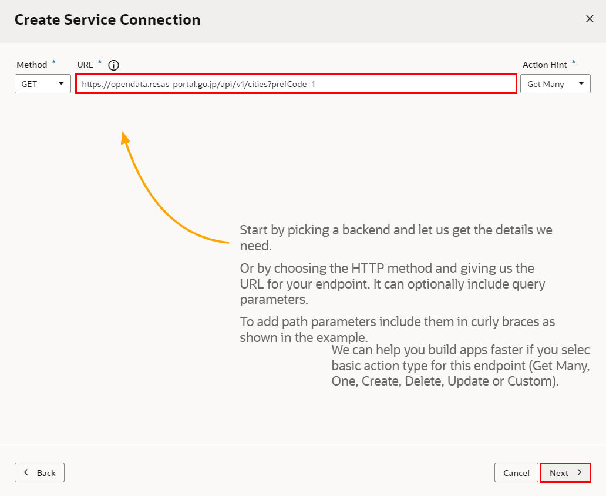Click the left chevron on Back button

pyautogui.click(x=26, y=472)
